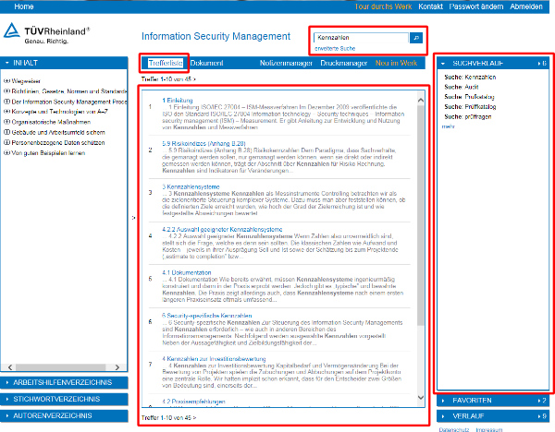
Task: Click the INHALT horizontal scrollbar thumb
Action: pos(60,367)
